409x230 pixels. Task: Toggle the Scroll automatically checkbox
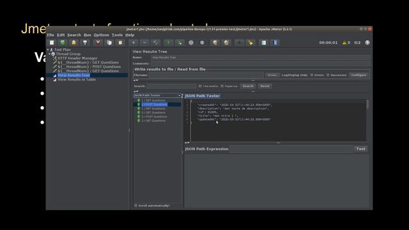[135, 206]
